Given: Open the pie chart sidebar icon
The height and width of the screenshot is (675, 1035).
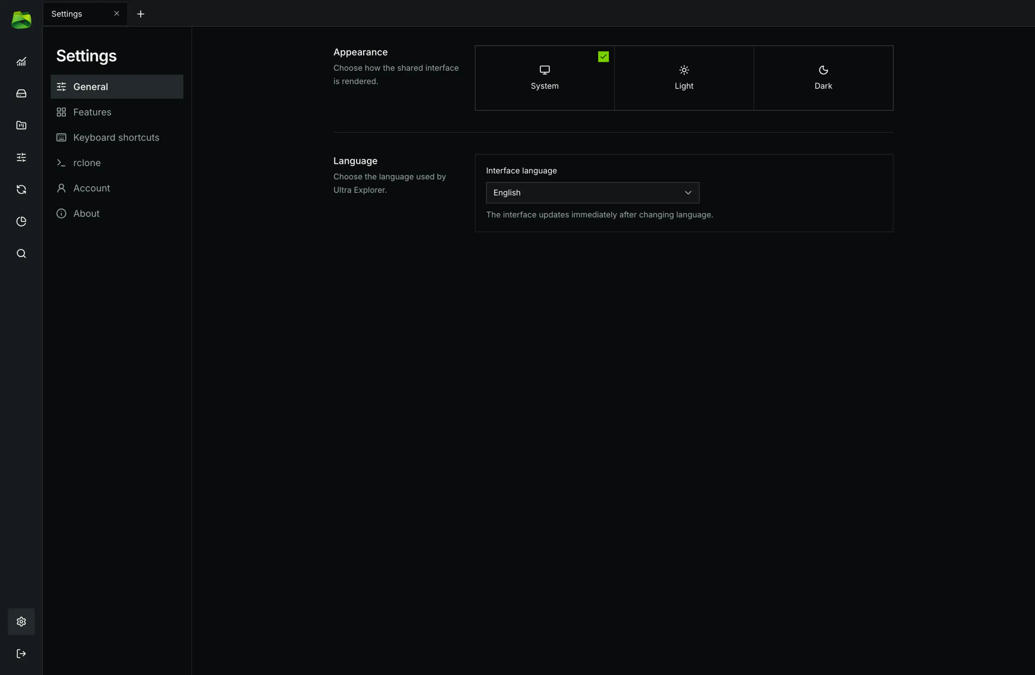Looking at the screenshot, I should [x=21, y=221].
